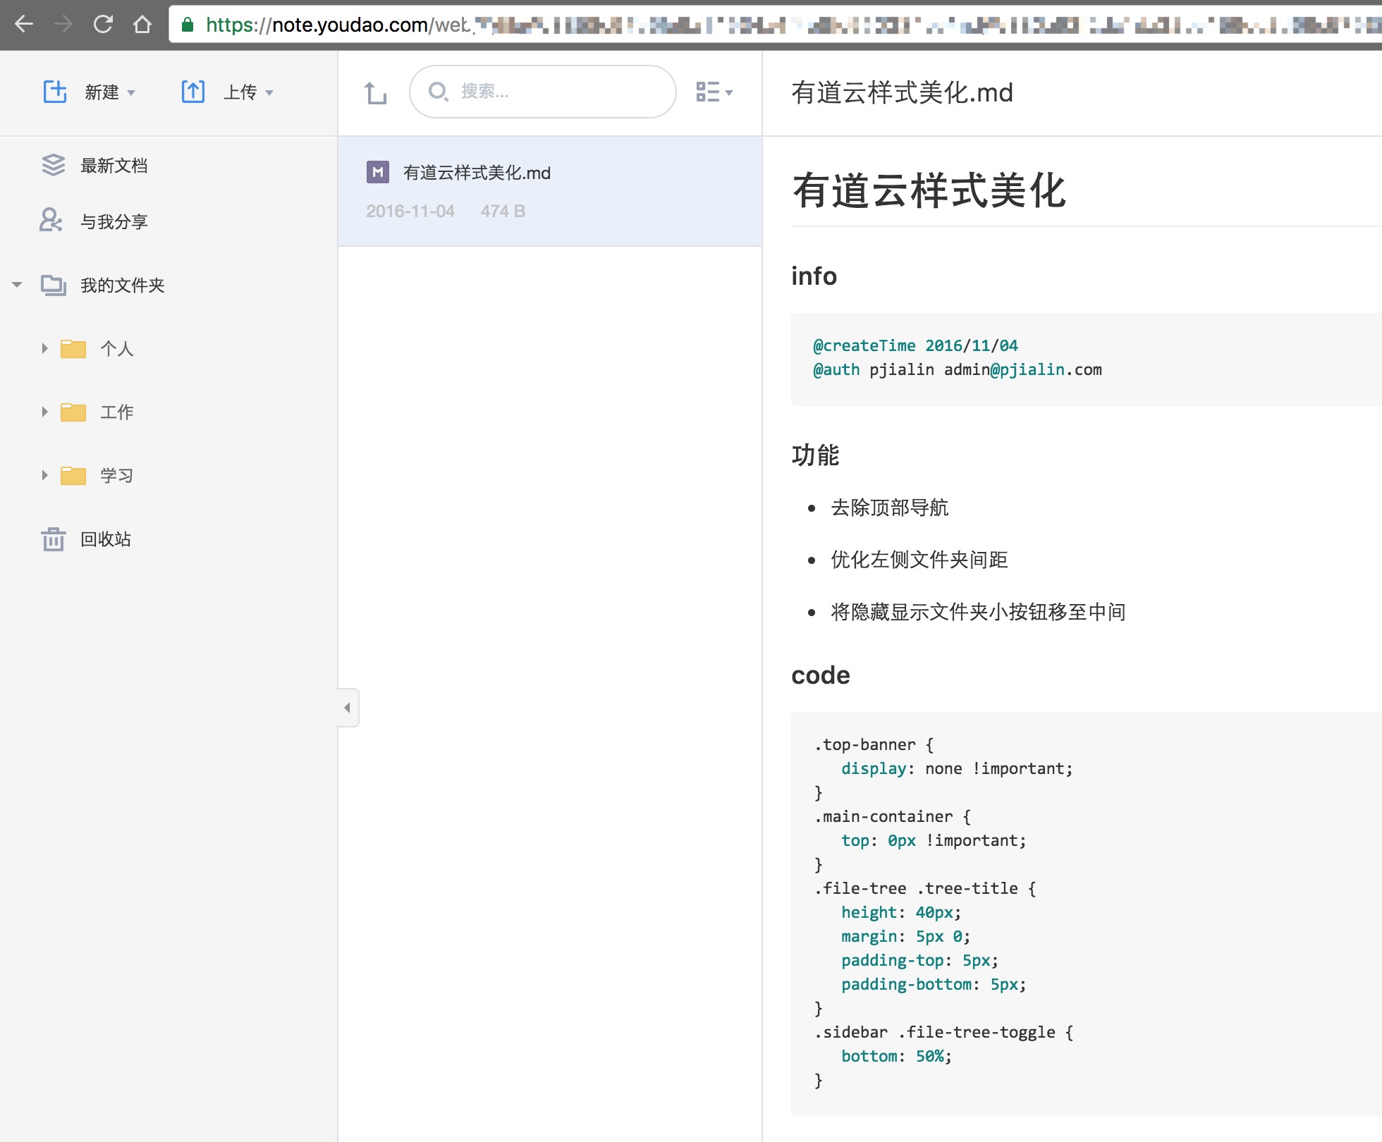Image resolution: width=1382 pixels, height=1142 pixels.
Task: Open the Recycle bin (回收站)
Action: pos(105,539)
